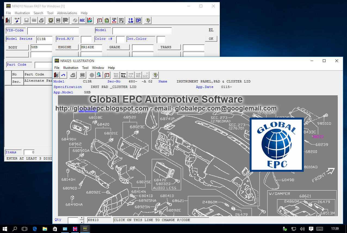Click part label 98510D in the illustration
The width and height of the screenshot is (347, 233).
click(324, 123)
